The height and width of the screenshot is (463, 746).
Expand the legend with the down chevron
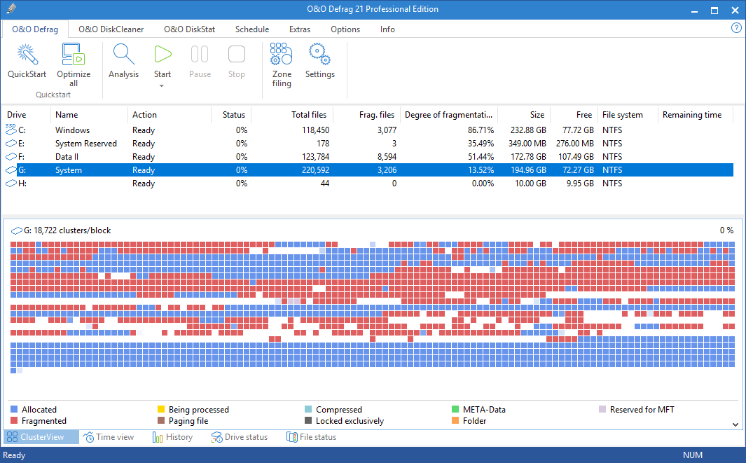735,424
